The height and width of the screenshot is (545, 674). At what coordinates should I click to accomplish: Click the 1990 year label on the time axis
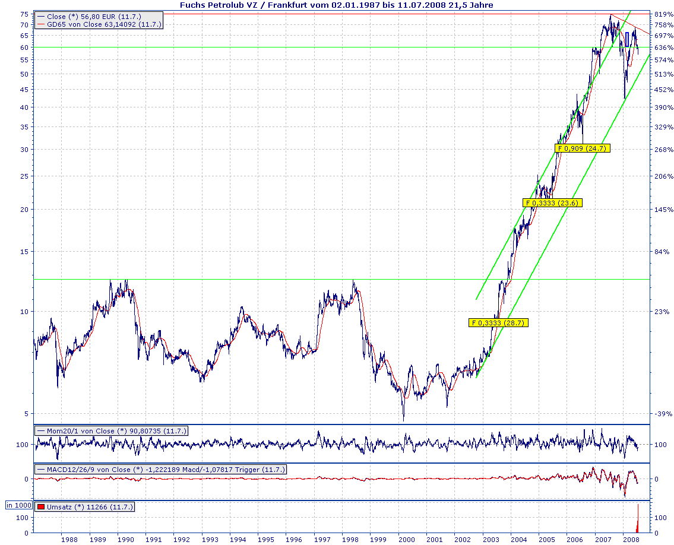click(x=125, y=540)
